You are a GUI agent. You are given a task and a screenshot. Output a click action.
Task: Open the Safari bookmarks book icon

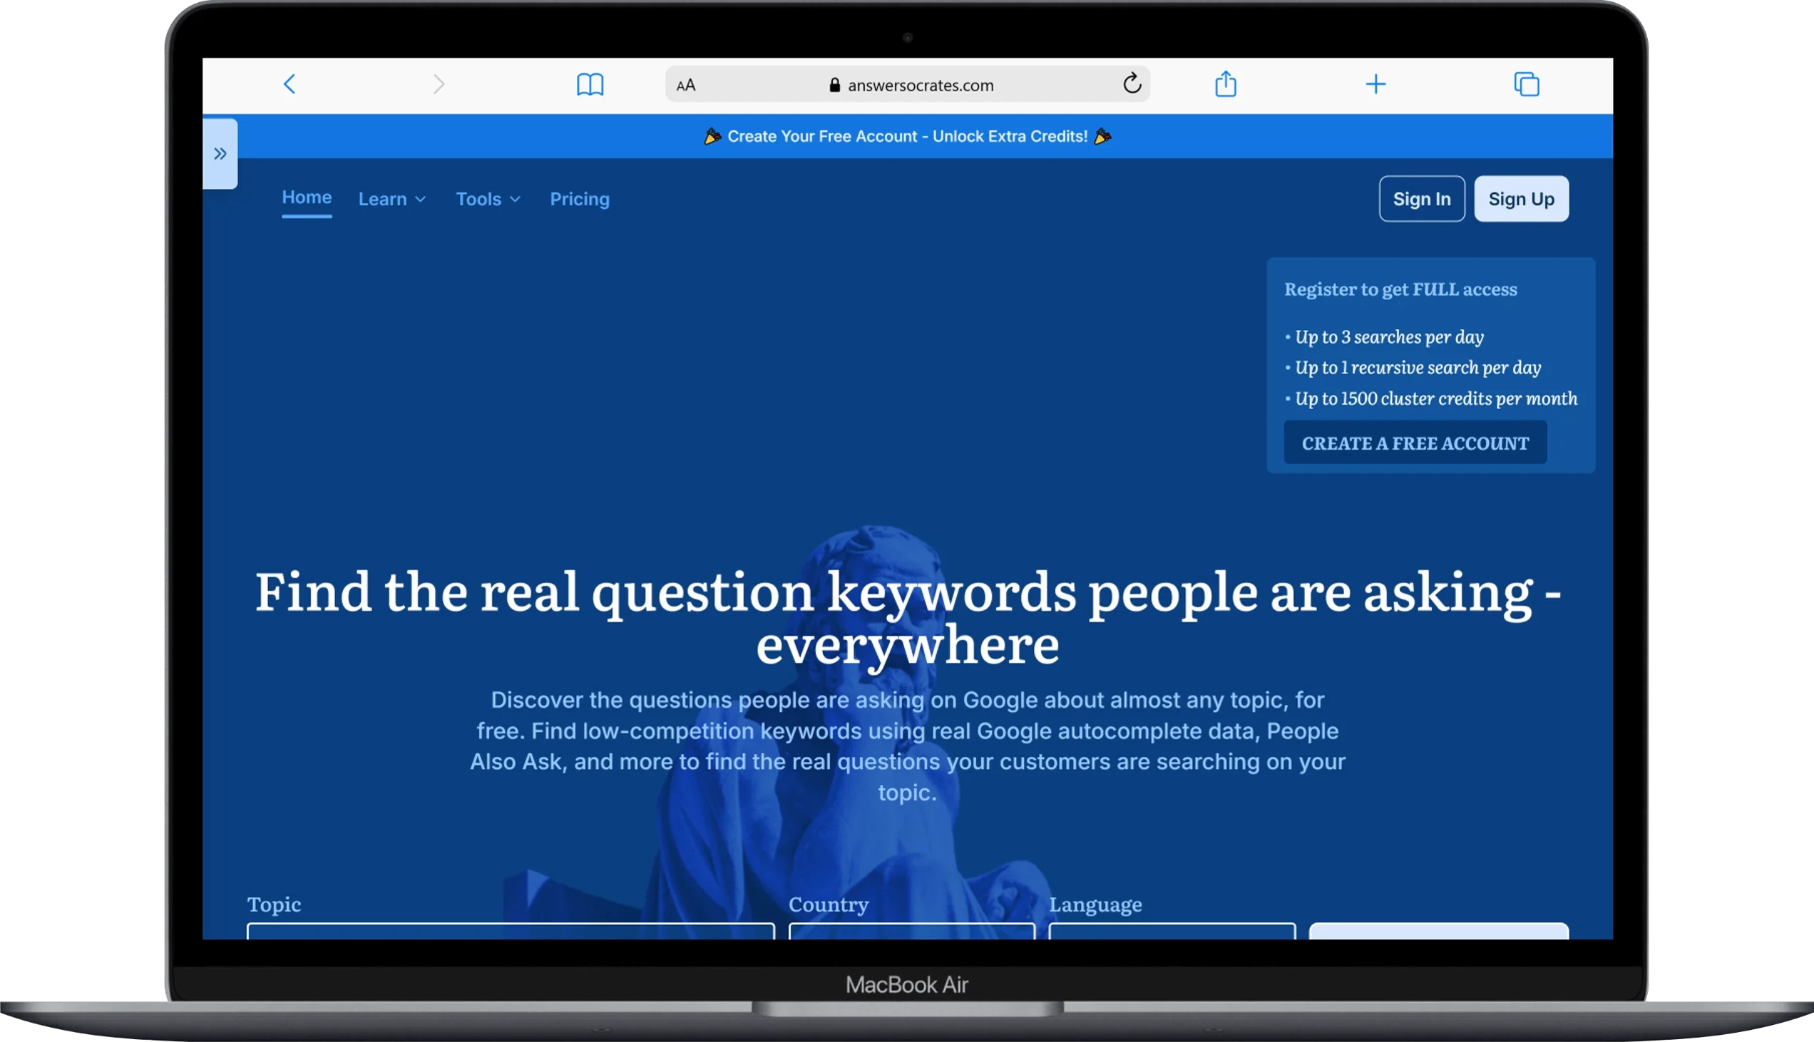click(590, 84)
